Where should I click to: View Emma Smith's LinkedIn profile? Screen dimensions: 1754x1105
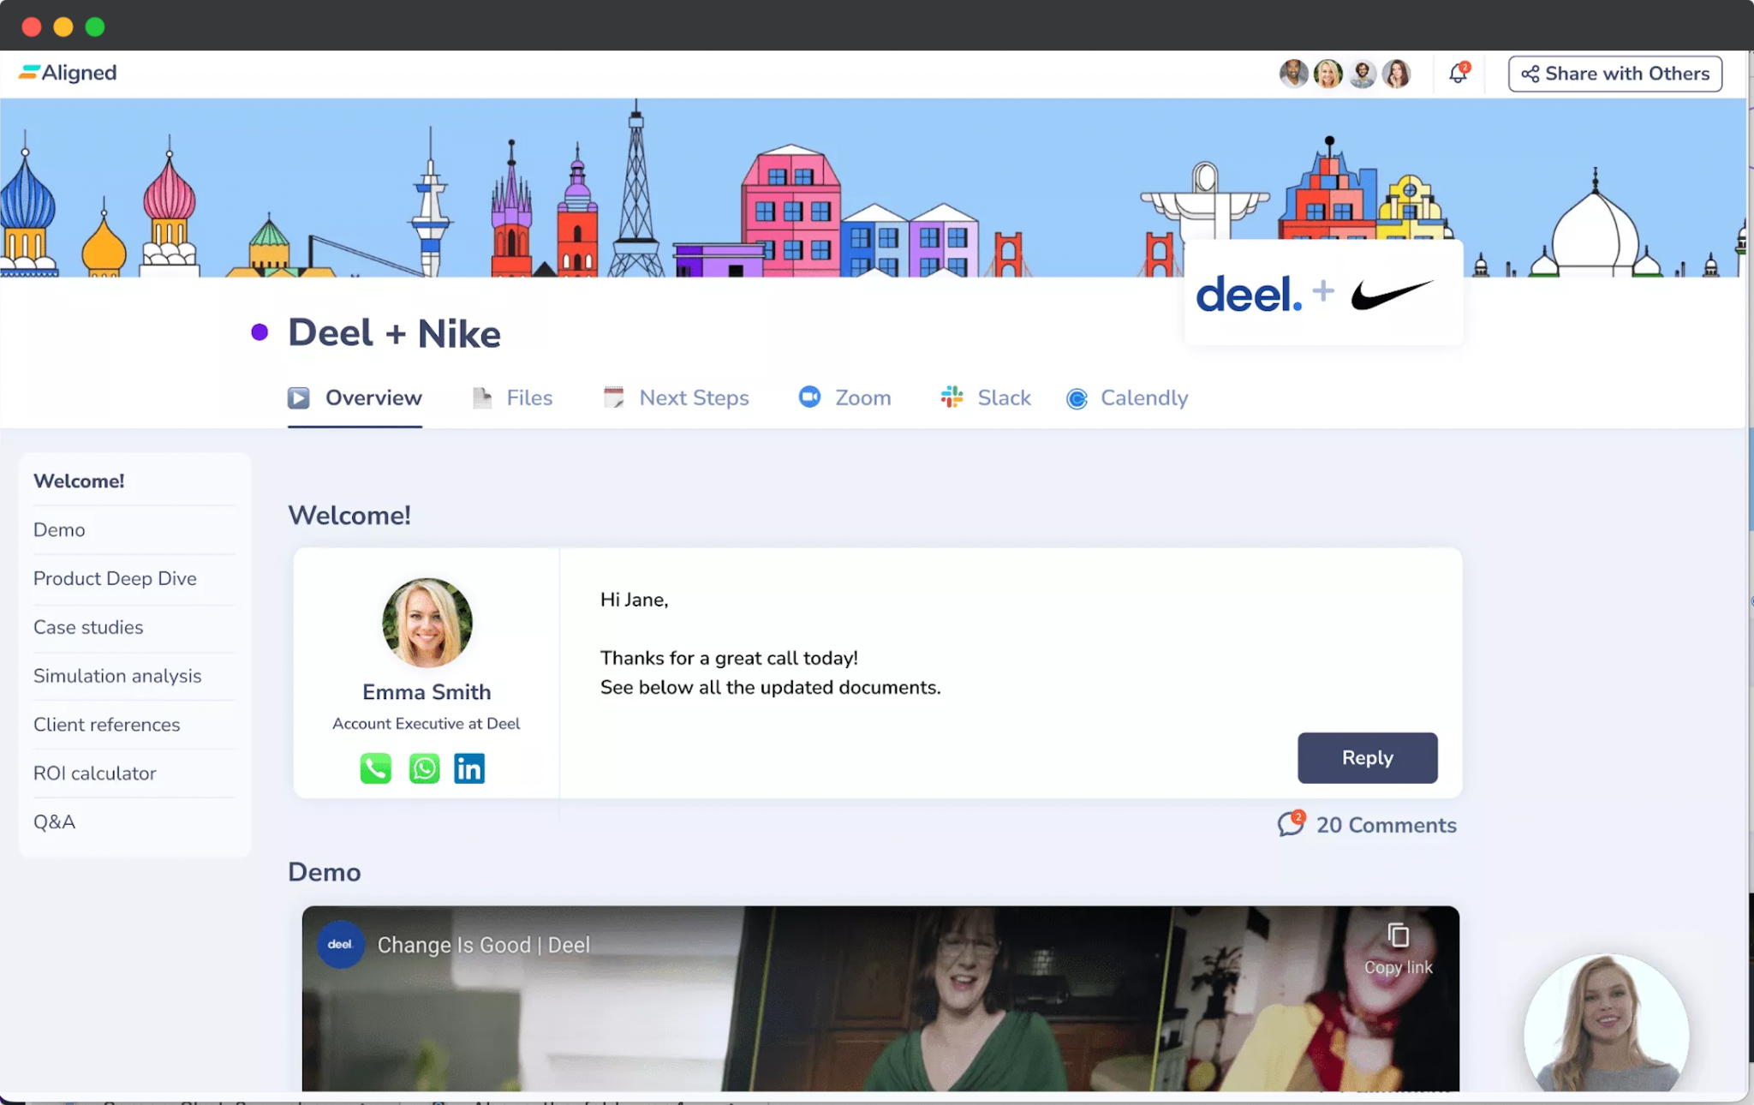469,768
